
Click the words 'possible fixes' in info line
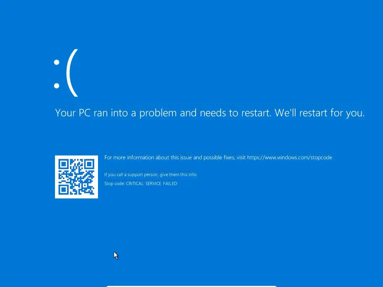tap(218, 157)
